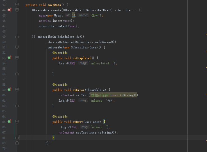The image size is (207, 152).
Task: Click the 'name:' parameter hint
Action: (x=83, y=15)
